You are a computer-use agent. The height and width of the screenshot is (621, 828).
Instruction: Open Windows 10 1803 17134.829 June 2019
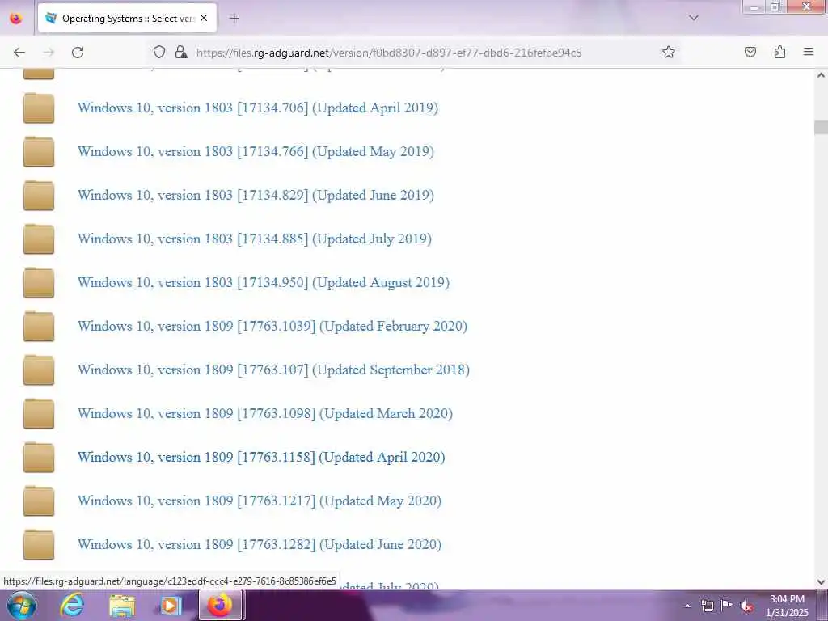[256, 196]
